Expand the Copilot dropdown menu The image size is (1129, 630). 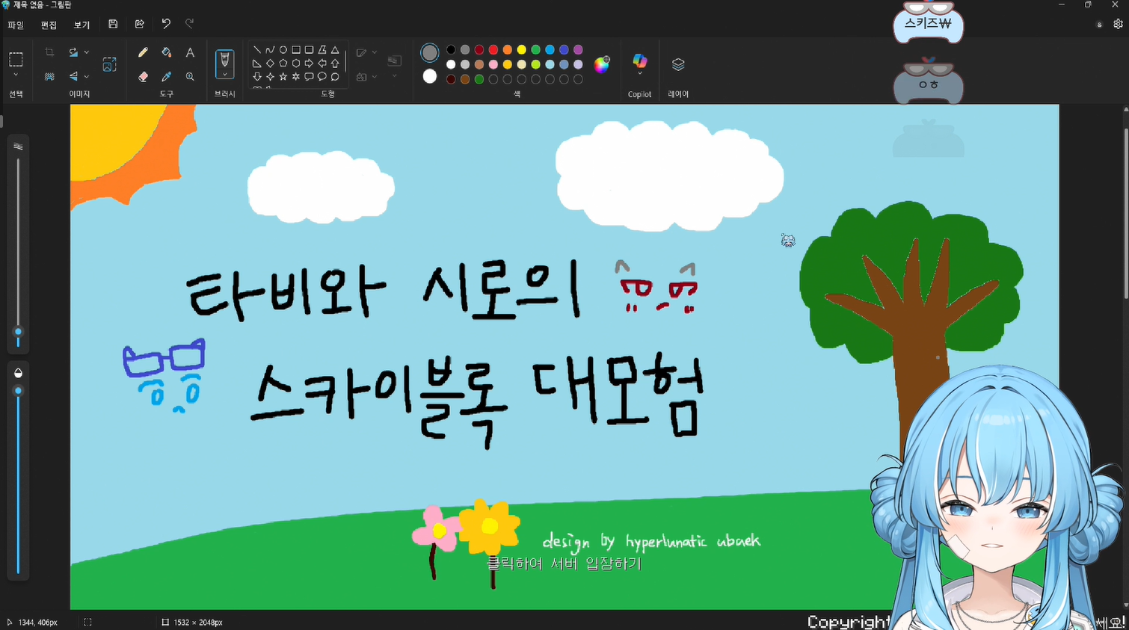[x=640, y=74]
